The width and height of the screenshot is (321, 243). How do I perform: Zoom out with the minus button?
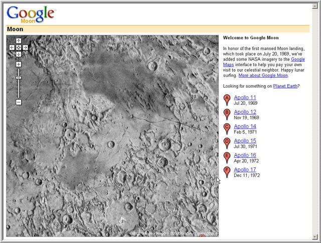[x=19, y=102]
